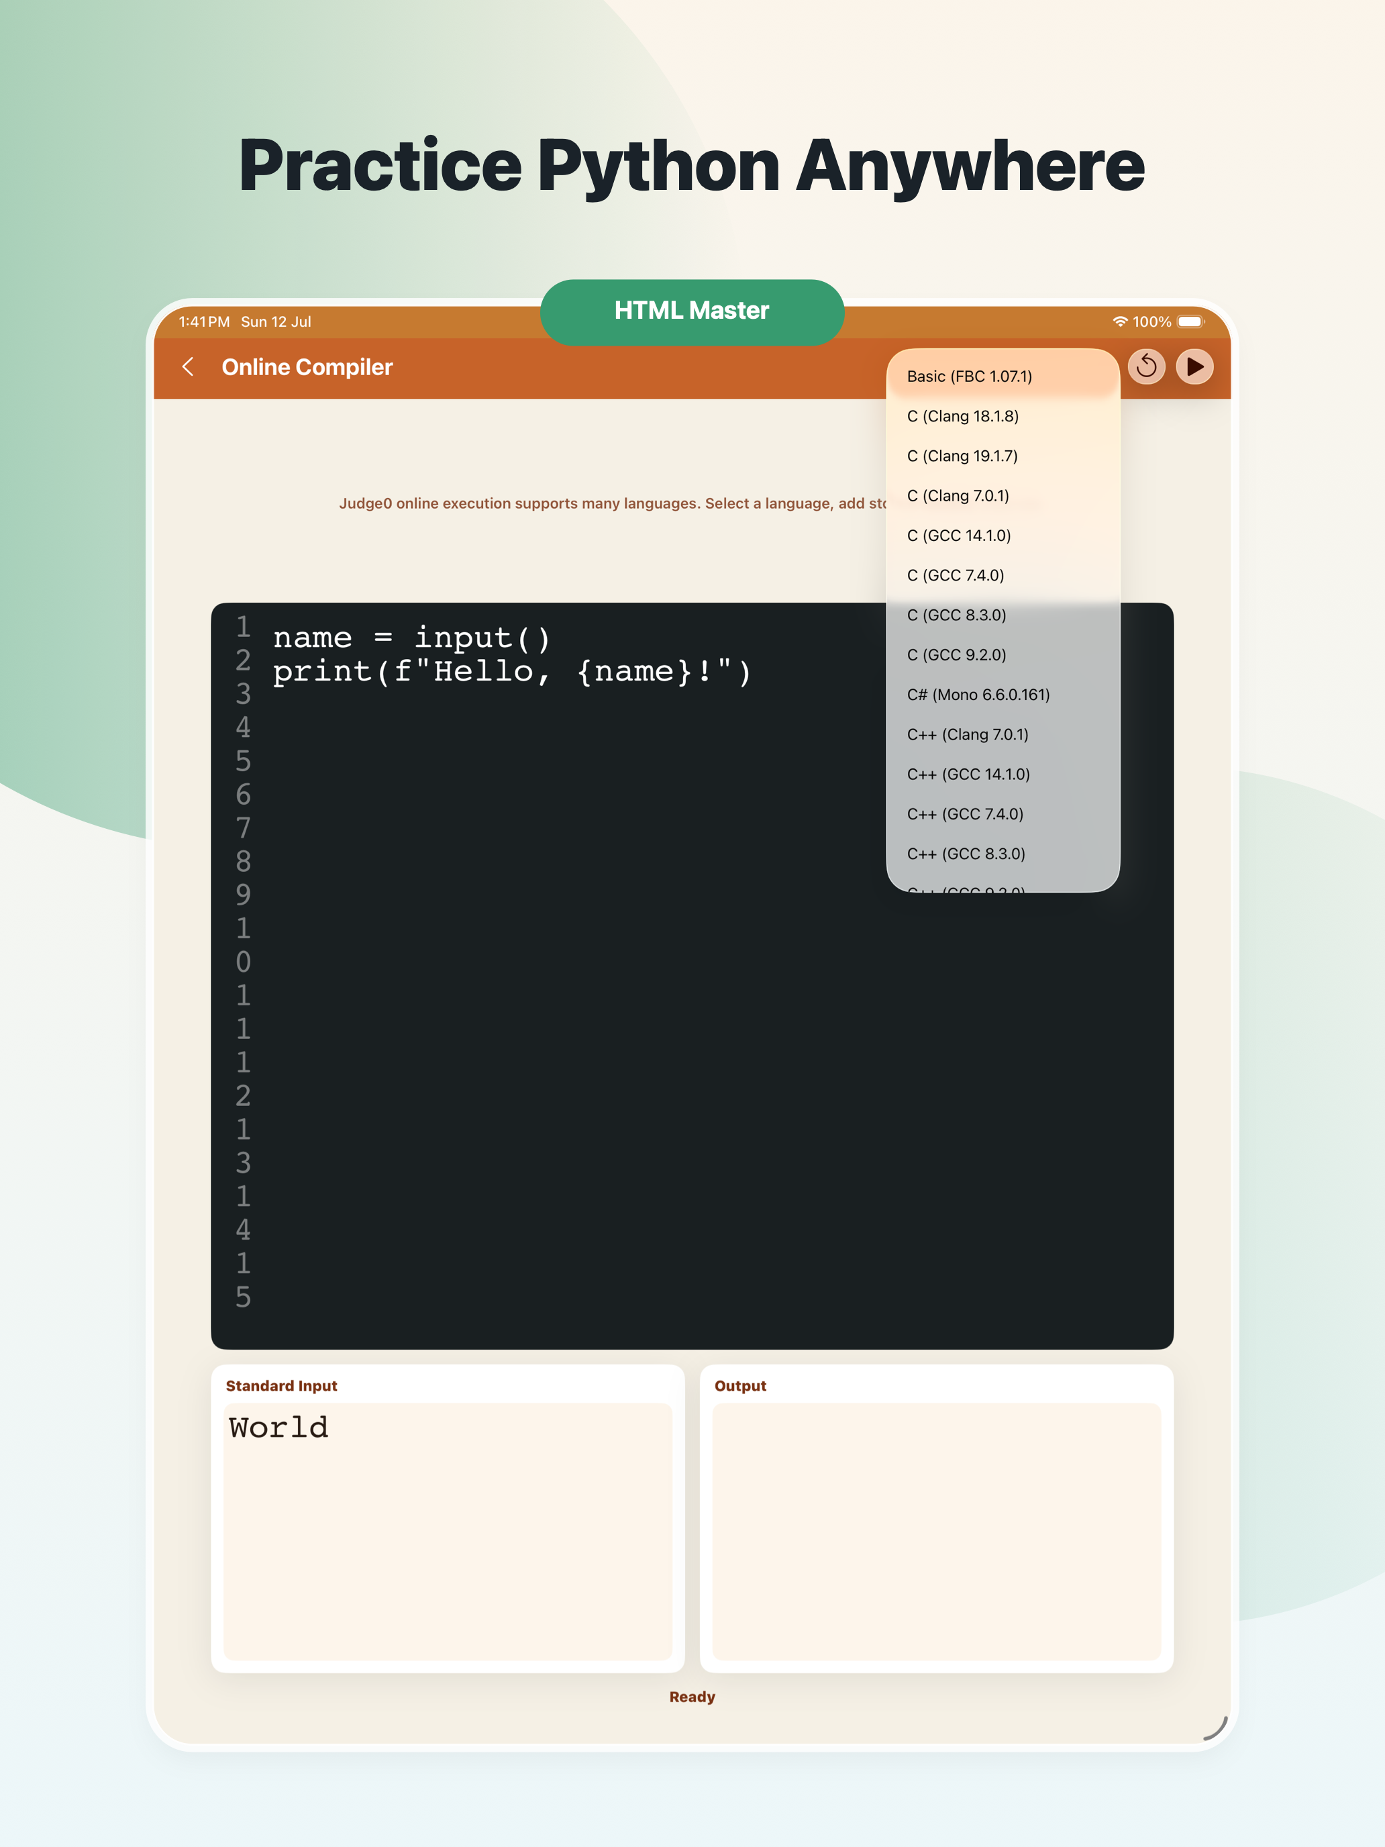This screenshot has height=1847, width=1385.
Task: Pick C (Clang 19.1.7) in the dropdown
Action: click(1002, 456)
